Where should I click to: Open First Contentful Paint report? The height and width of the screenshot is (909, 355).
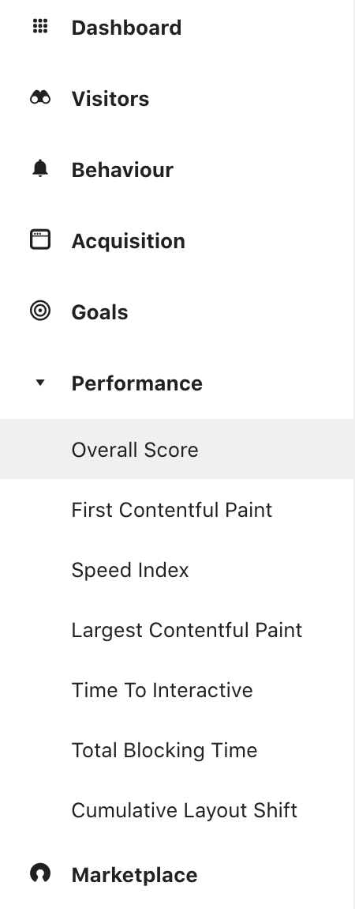click(x=172, y=510)
